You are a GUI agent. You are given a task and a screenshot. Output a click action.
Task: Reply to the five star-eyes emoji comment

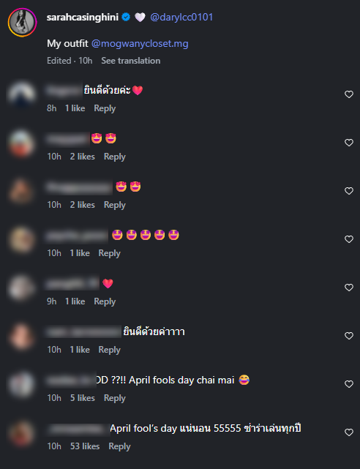click(110, 253)
